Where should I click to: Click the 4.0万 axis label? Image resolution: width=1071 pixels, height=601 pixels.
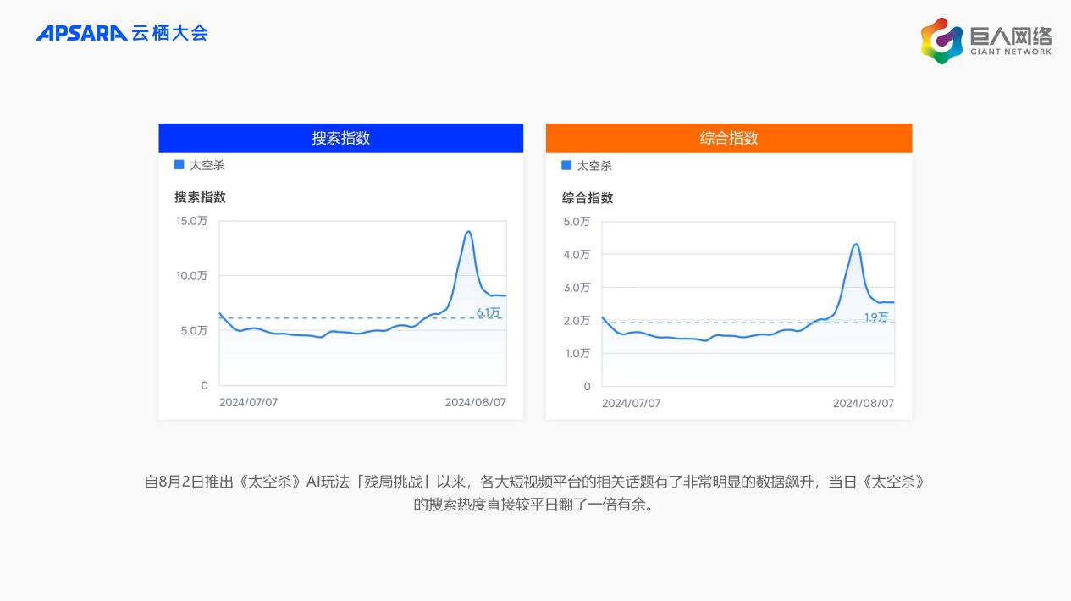(577, 255)
